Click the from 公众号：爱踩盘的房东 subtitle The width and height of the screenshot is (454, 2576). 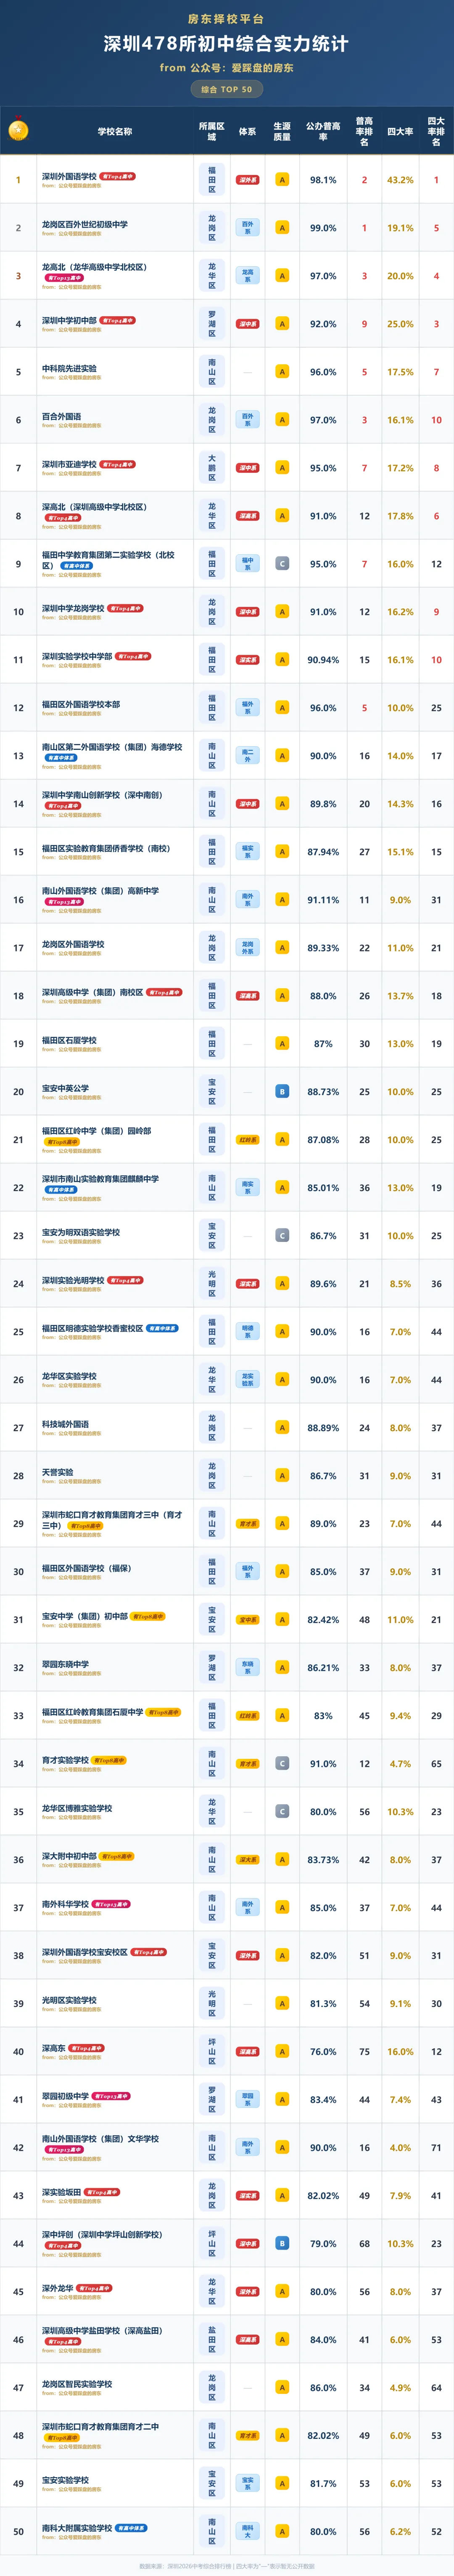tap(227, 68)
